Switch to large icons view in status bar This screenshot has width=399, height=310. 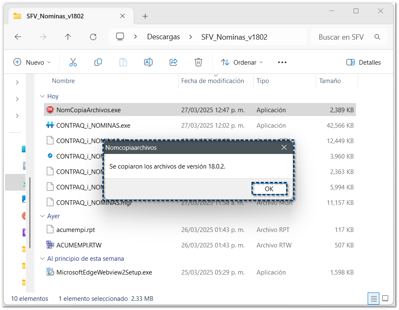[x=385, y=299]
